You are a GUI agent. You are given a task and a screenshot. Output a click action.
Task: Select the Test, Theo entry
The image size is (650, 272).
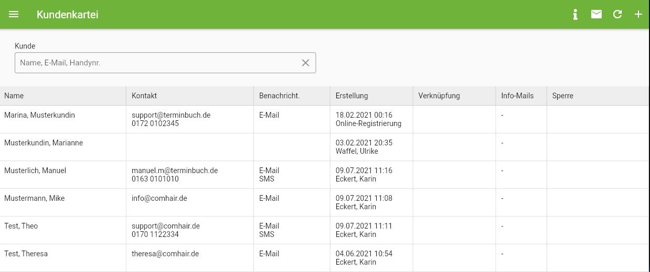click(325, 230)
